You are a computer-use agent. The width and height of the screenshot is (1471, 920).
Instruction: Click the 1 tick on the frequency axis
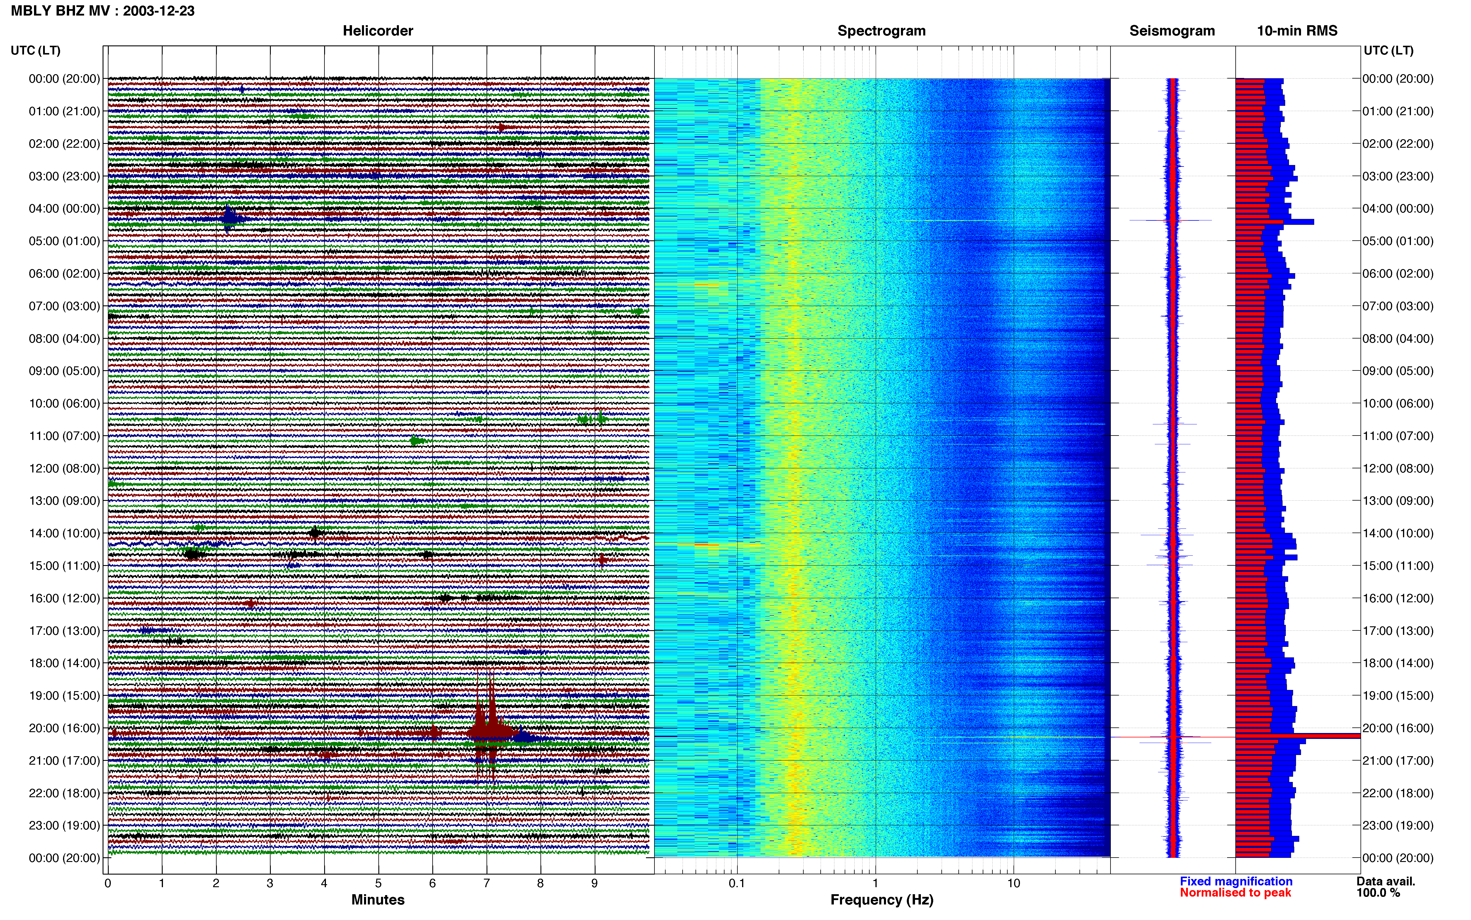click(875, 883)
